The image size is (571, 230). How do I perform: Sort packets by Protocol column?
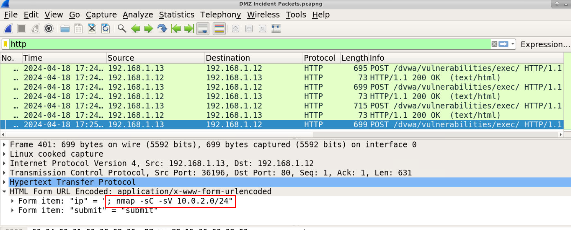322,58
